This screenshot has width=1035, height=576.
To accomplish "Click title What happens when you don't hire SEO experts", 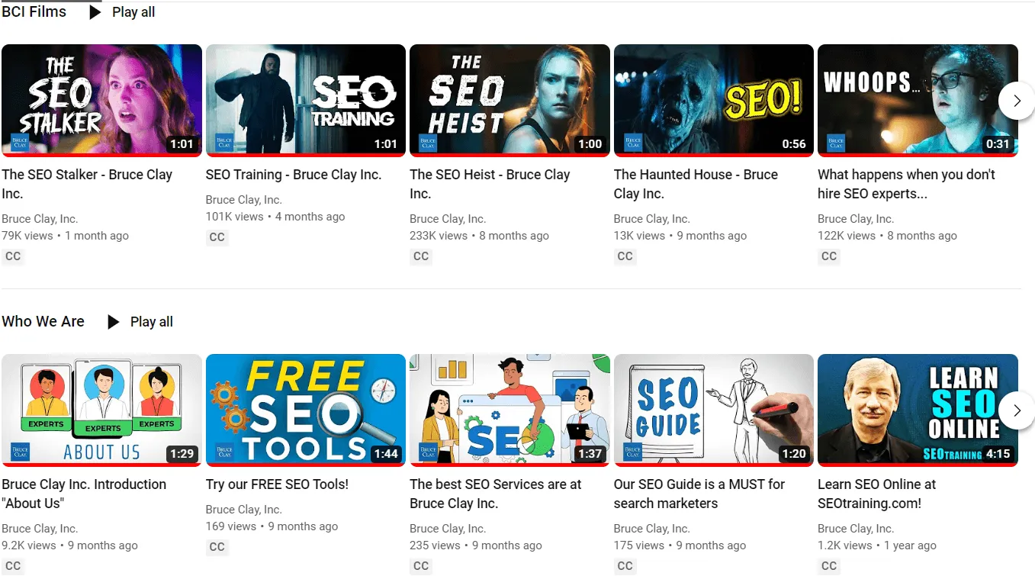I will (906, 184).
